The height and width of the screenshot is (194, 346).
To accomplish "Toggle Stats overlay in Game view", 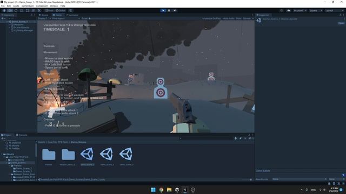I will click(x=238, y=18).
